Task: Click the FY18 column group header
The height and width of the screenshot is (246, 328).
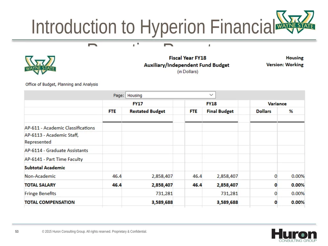Action: tap(211, 104)
